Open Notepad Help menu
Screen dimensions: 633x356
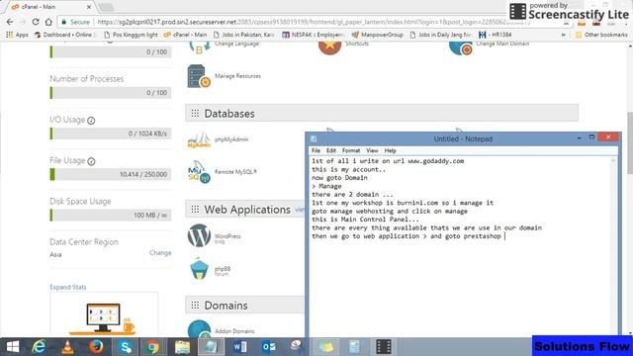click(x=390, y=150)
